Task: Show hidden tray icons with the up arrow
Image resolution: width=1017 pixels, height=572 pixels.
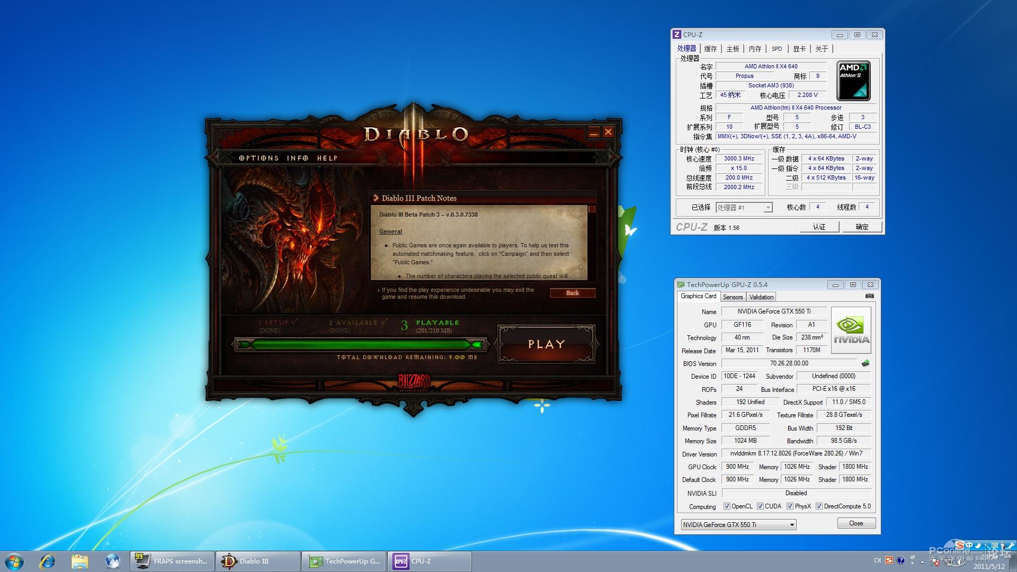Action: pos(922,562)
